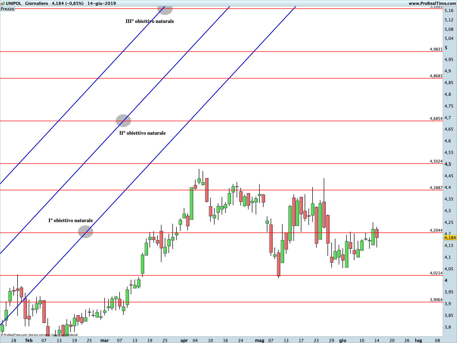Viewport: 457px width, 343px height.
Task: Click the lug month label on time axis
Action: (x=418, y=340)
